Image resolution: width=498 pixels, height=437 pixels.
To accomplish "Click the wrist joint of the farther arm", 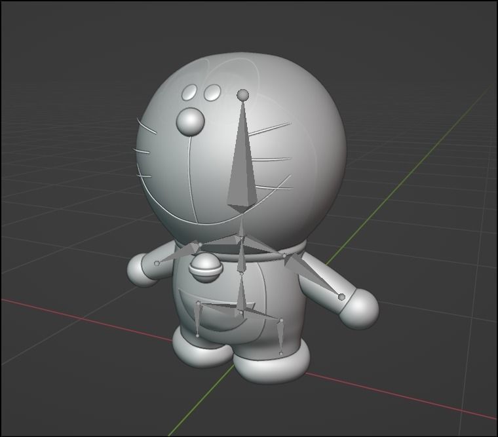I will [157, 263].
